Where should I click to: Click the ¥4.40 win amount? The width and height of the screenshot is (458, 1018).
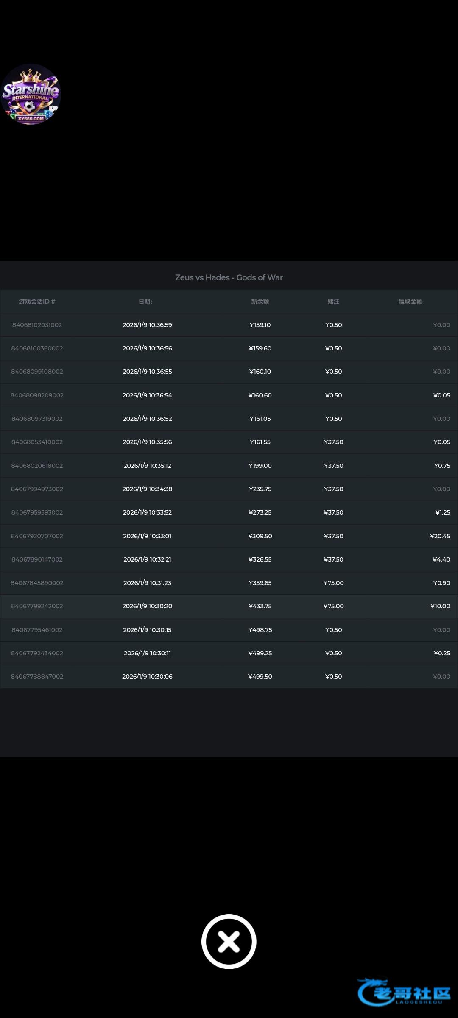click(x=441, y=559)
